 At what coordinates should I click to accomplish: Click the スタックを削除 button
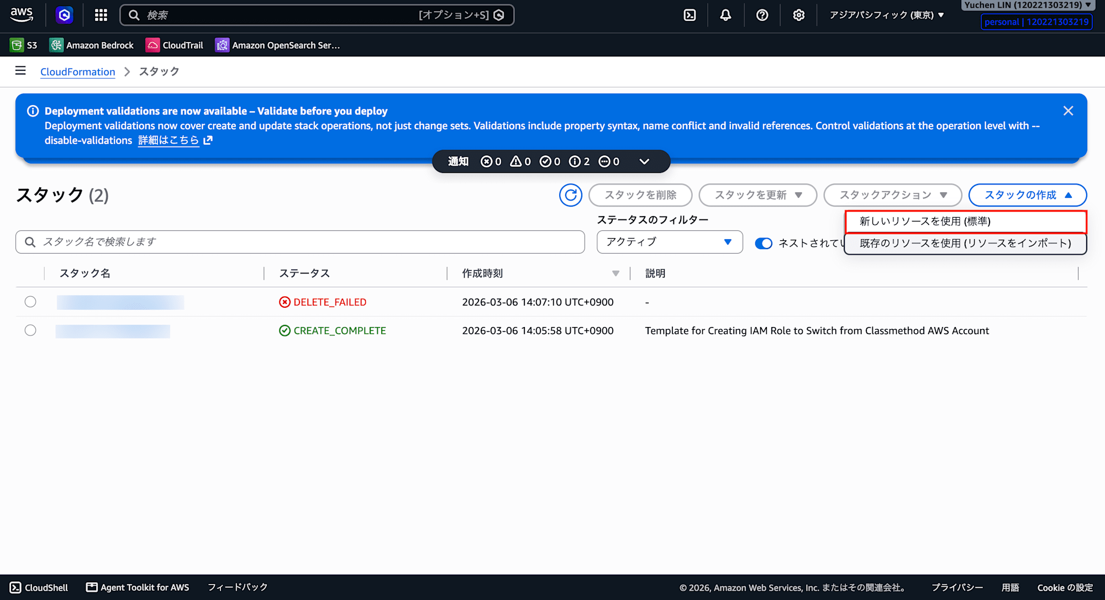tap(640, 195)
